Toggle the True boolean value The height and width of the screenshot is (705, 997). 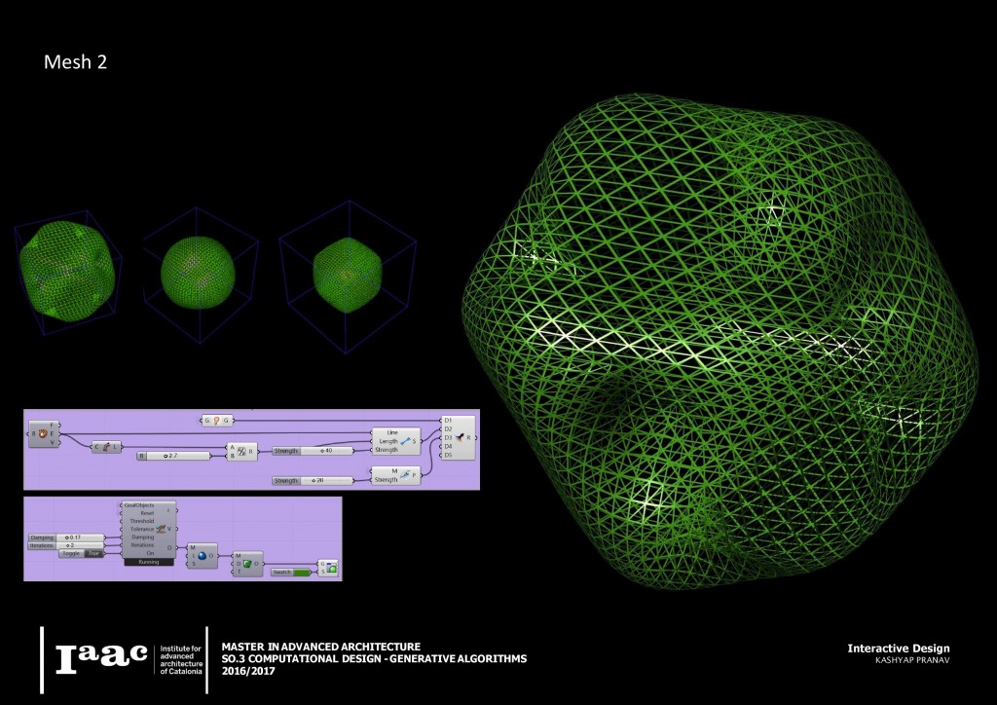coord(94,553)
